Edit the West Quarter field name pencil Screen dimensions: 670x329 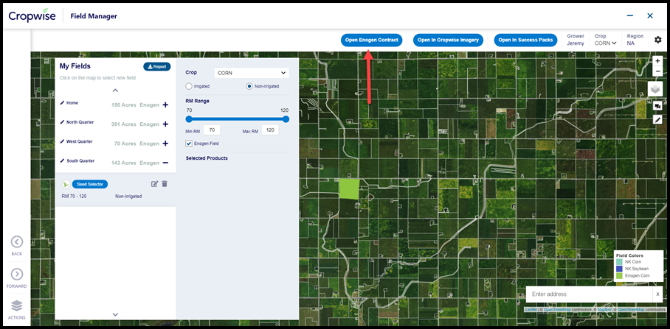coord(63,141)
